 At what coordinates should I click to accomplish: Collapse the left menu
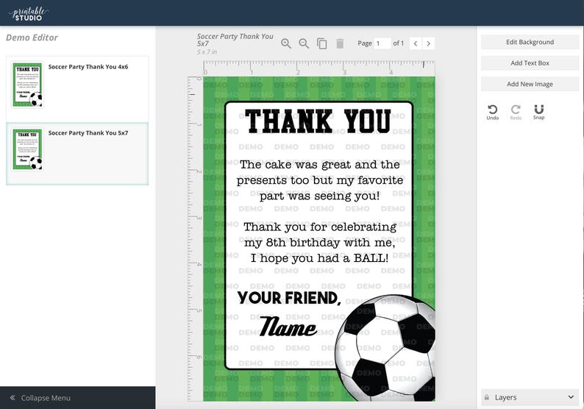click(77, 398)
